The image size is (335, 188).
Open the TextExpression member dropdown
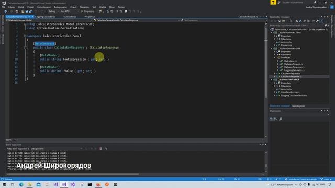point(222,20)
